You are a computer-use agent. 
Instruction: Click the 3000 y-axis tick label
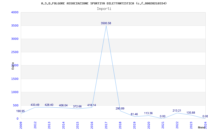click(x=15, y=39)
